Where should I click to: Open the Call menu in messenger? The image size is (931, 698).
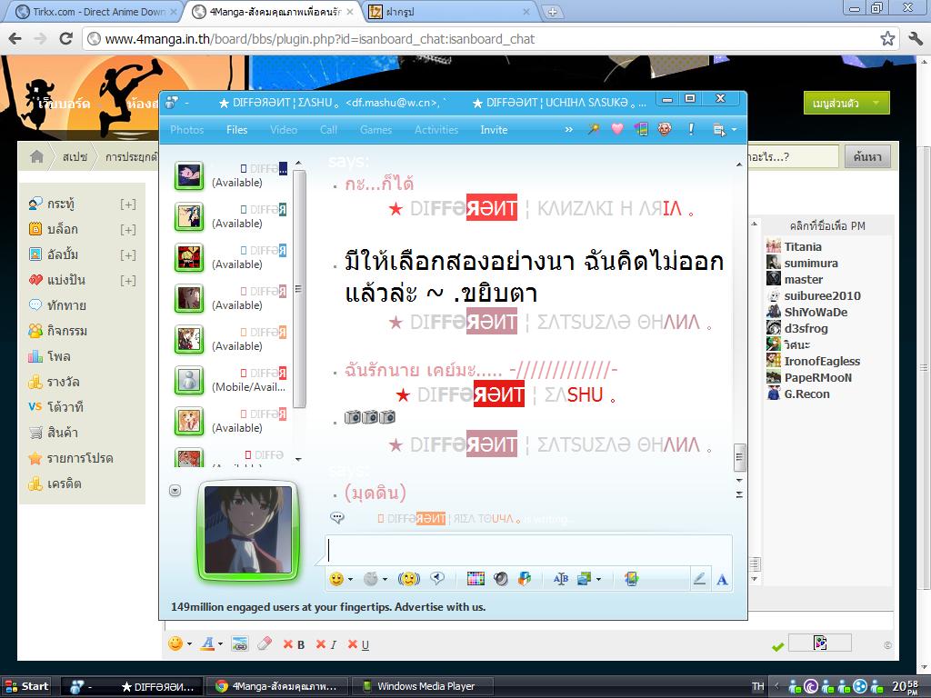click(328, 129)
